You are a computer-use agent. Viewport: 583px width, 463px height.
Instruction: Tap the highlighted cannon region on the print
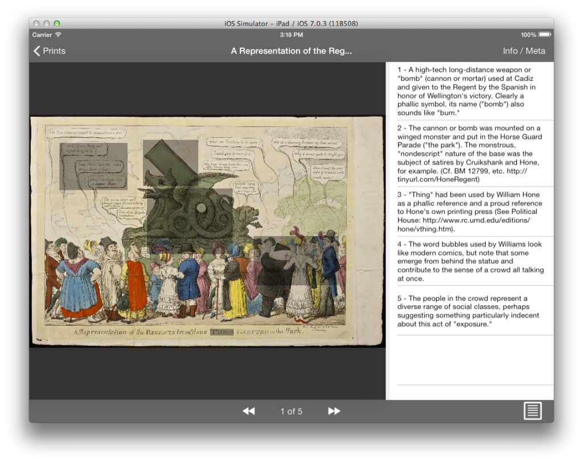170,162
